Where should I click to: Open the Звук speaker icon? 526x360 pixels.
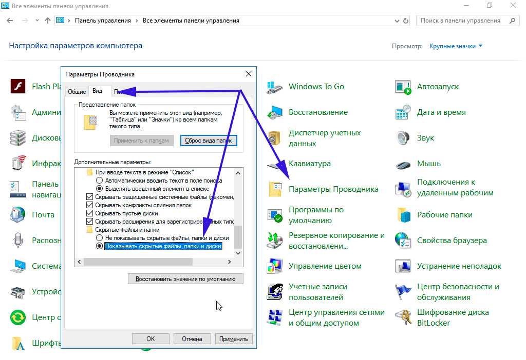(x=403, y=138)
